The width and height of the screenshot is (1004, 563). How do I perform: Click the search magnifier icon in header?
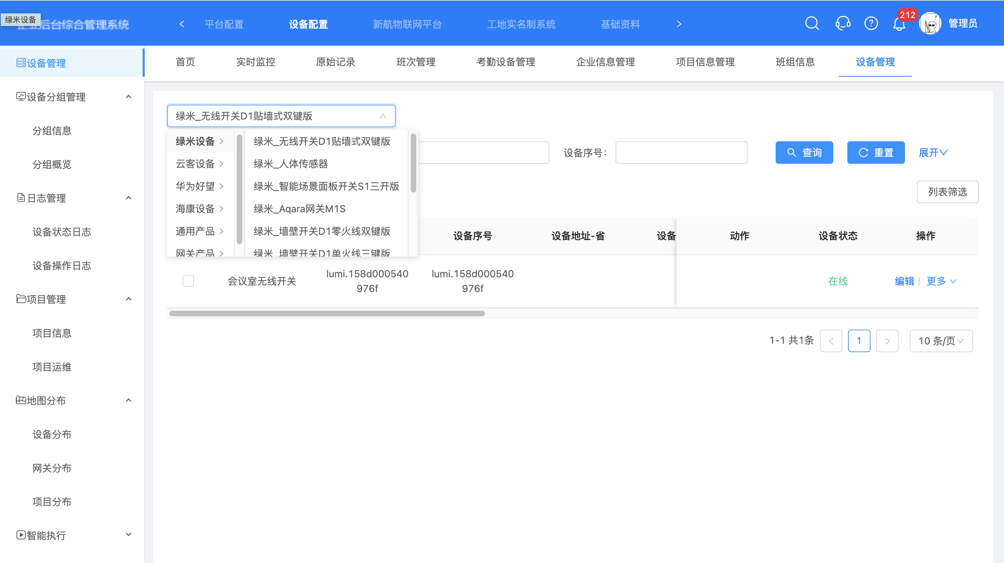[x=812, y=24]
